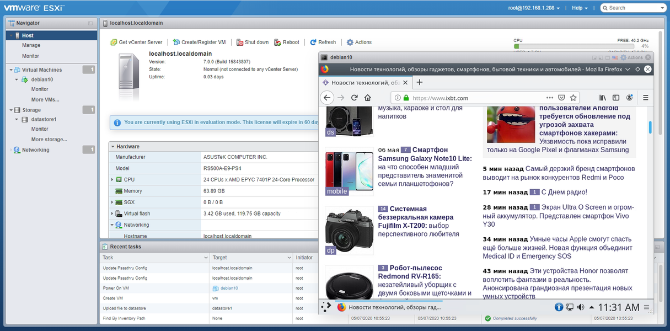
Task: Click the Firefox URL address bar
Action: [x=485, y=98]
